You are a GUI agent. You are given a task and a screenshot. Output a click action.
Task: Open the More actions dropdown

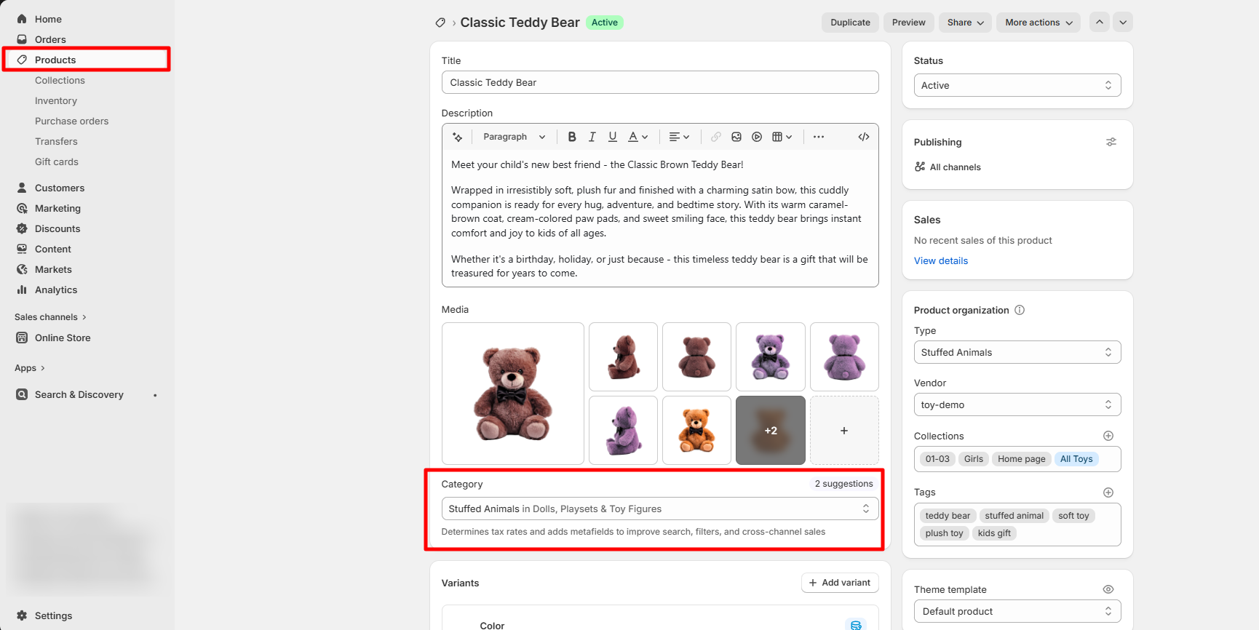click(x=1038, y=23)
